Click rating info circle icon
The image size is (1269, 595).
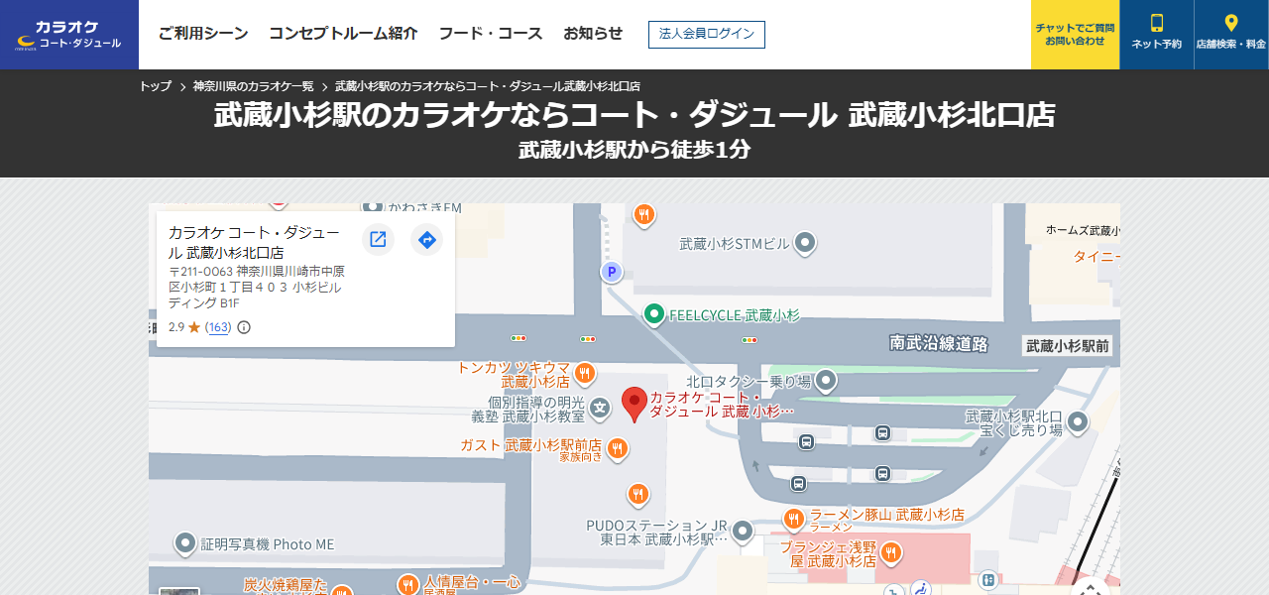click(244, 327)
